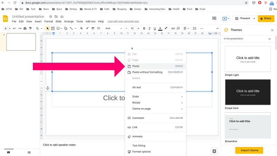Viewport: 277px width, 156px height.
Task: Select the paint format roller tool
Action: pos(30,28)
